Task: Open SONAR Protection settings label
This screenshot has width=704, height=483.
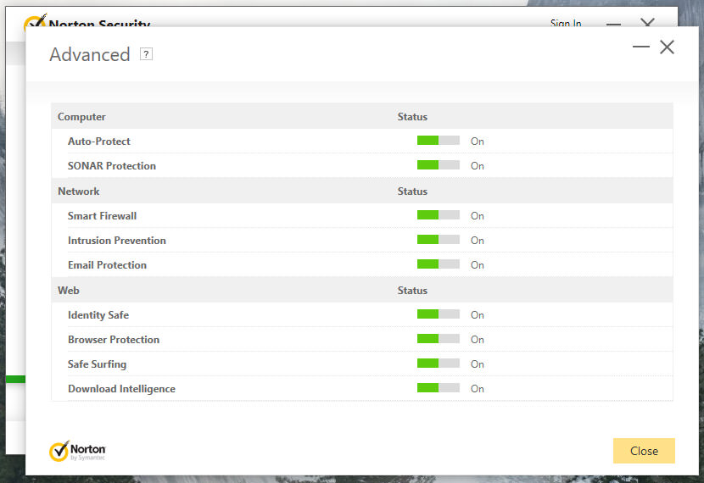Action: 112,166
